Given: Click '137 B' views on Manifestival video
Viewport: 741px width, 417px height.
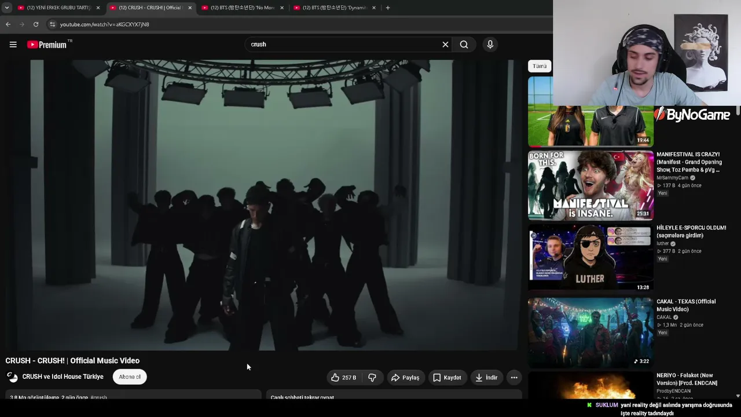Looking at the screenshot, I should (x=669, y=185).
